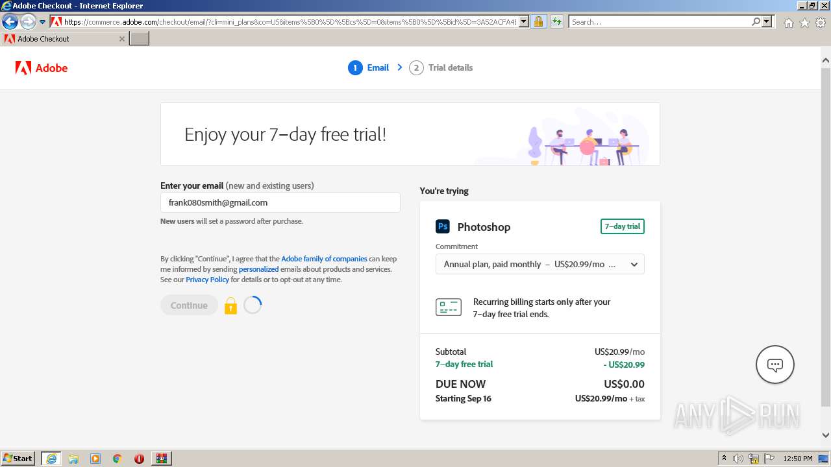Screen dimensions: 831x467
Task: Show the security lock report icon
Action: click(538, 21)
